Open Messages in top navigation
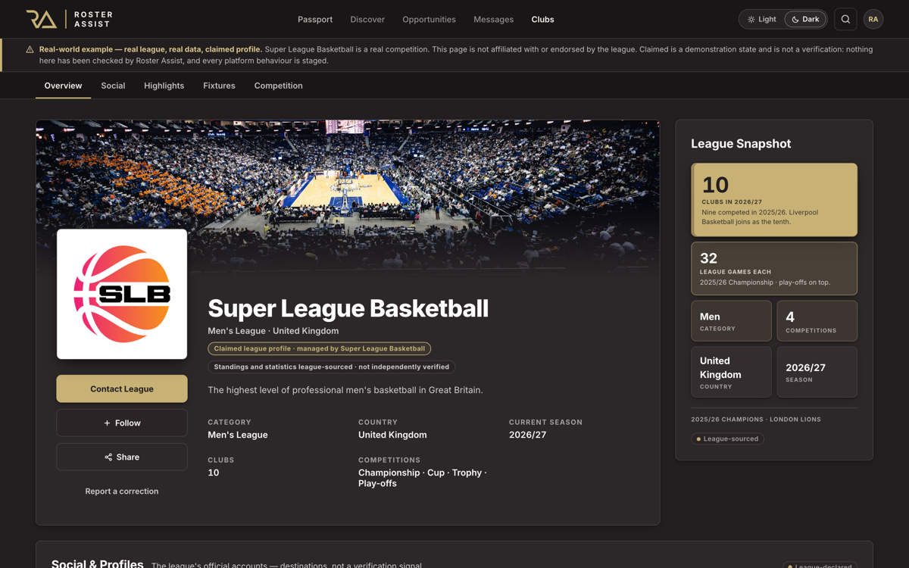 click(x=493, y=19)
